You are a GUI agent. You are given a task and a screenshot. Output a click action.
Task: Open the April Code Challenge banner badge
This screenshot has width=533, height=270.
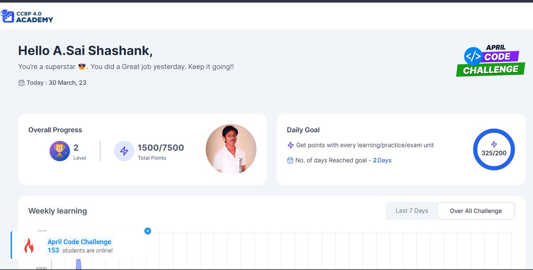(x=491, y=60)
